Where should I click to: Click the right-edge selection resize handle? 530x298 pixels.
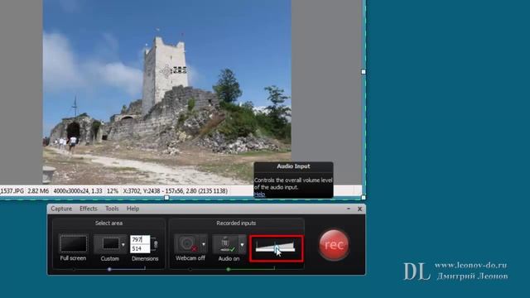point(364,72)
